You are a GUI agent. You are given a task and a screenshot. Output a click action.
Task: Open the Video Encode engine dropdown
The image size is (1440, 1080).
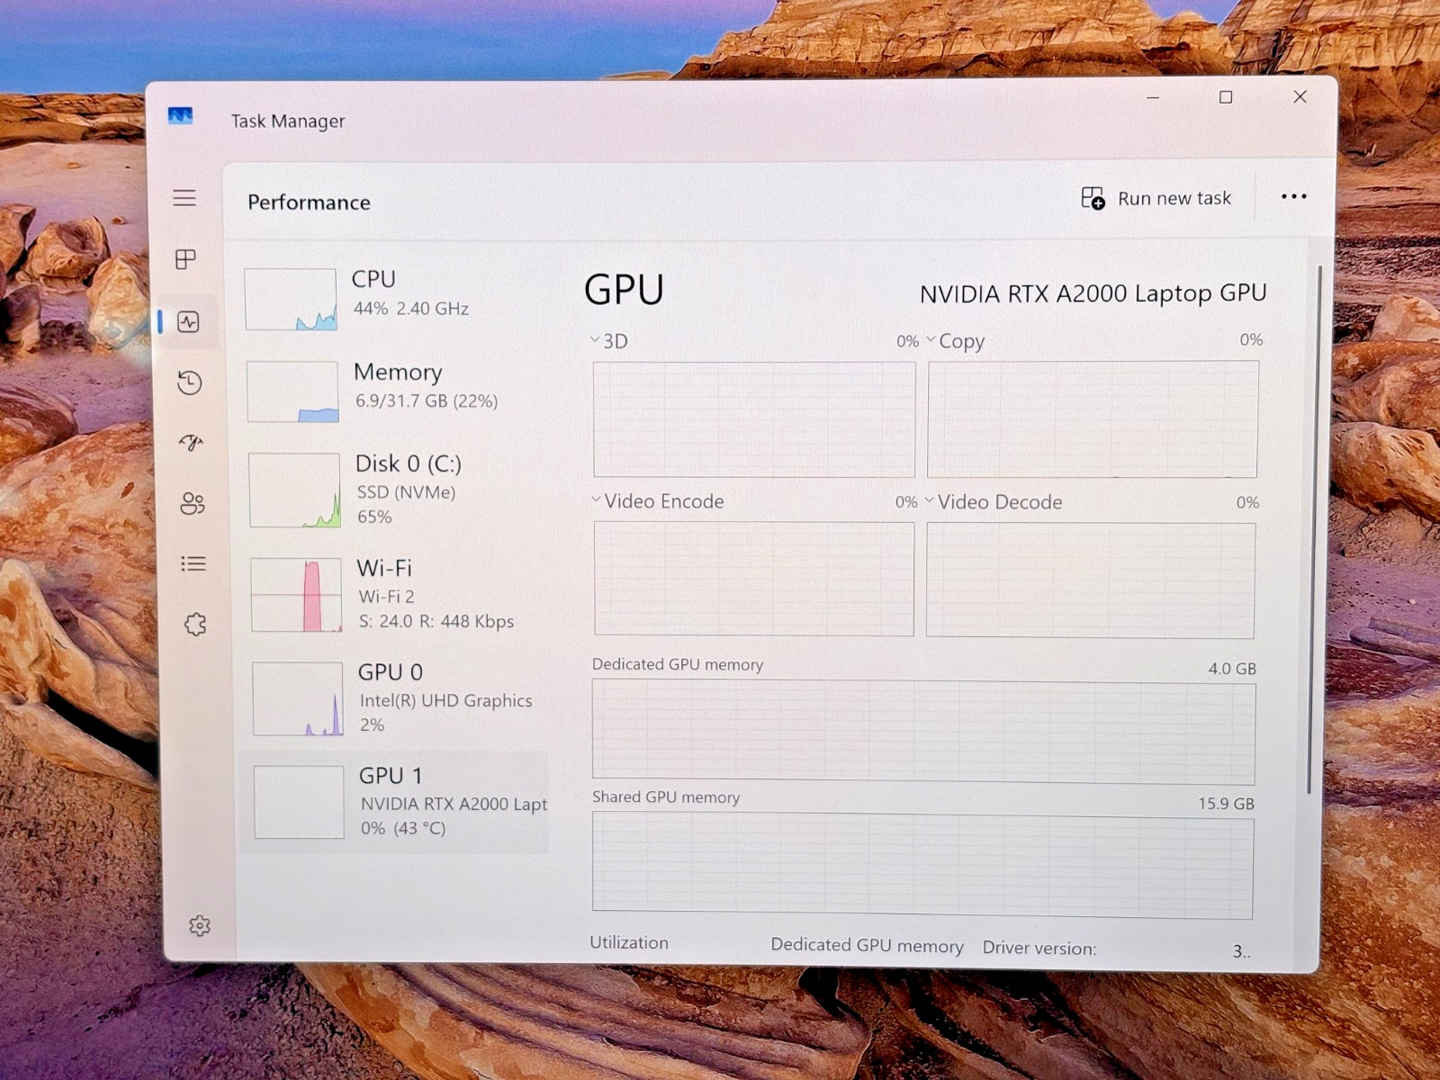pos(657,501)
